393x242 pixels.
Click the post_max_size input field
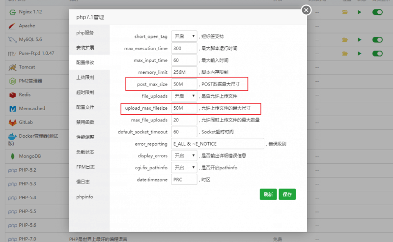click(184, 84)
